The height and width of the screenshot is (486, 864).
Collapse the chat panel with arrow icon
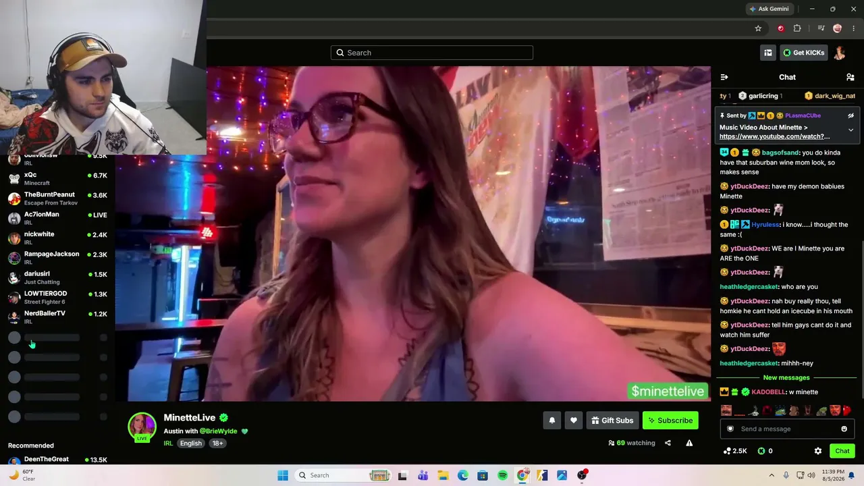[724, 78]
